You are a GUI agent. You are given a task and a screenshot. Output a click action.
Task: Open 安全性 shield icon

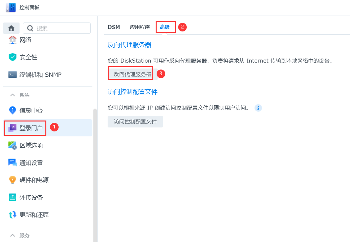[x=12, y=57]
